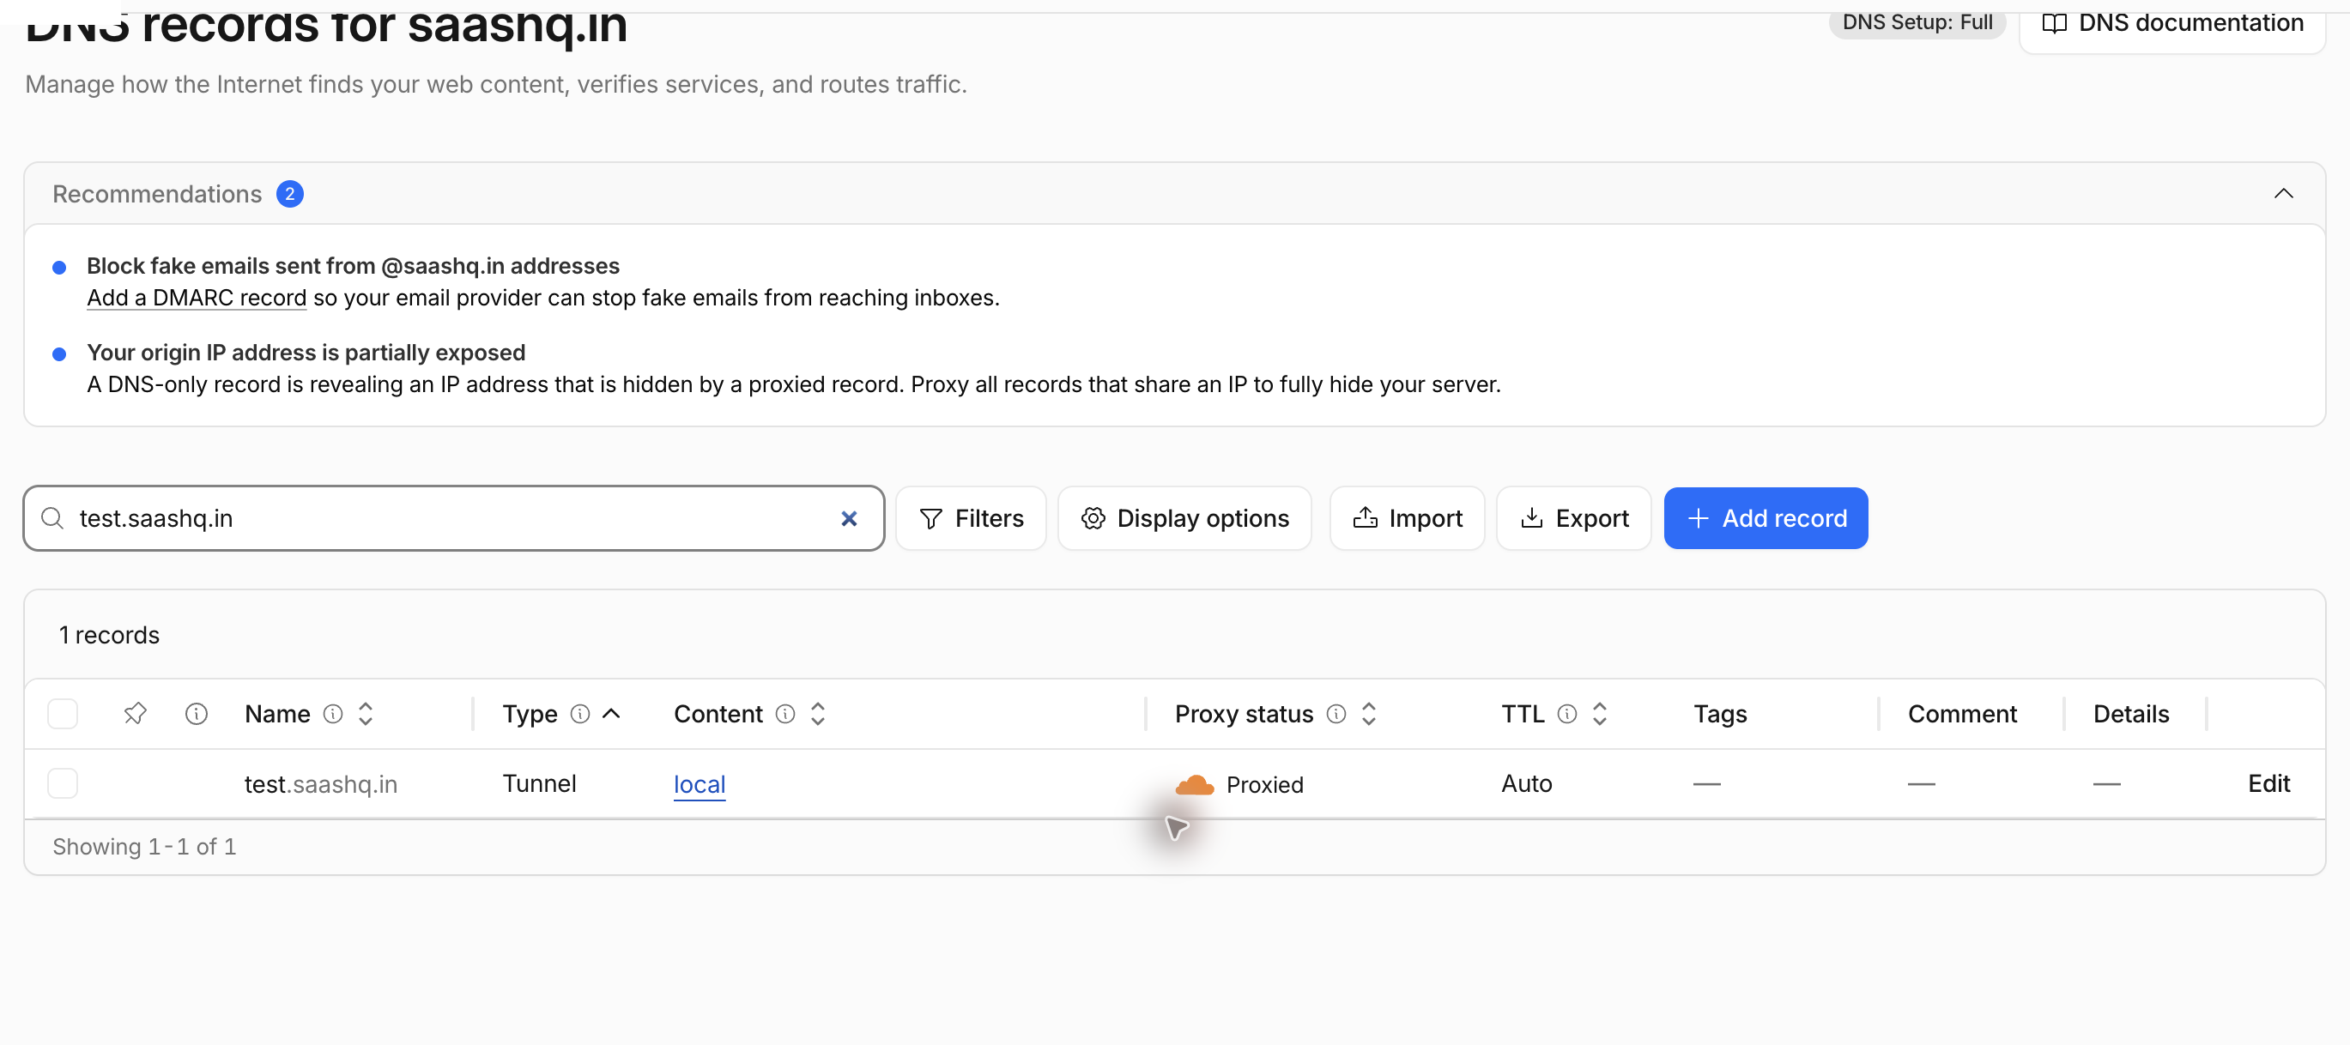Click the DNS Setup: Full badge

pos(1917,22)
